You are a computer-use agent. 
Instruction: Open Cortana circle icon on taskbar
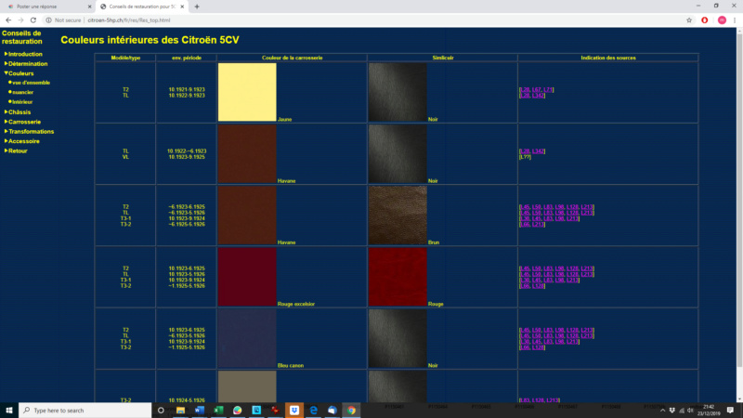(x=161, y=410)
